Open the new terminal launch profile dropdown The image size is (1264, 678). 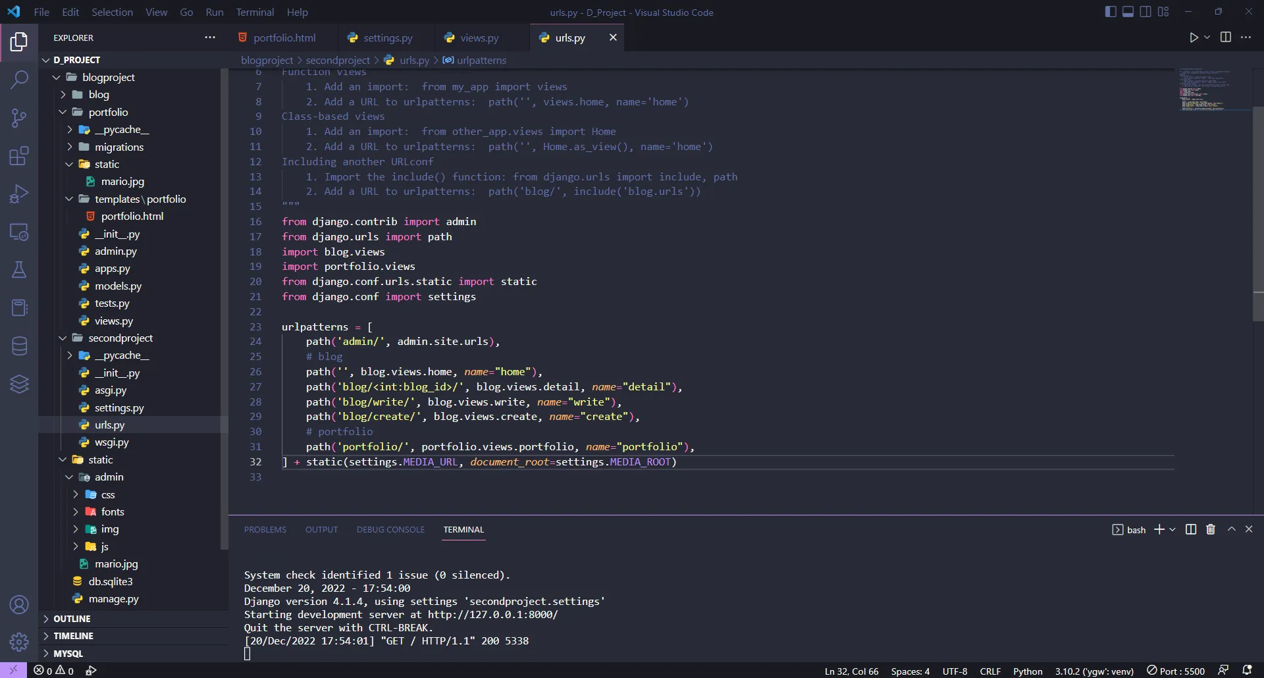tap(1172, 530)
